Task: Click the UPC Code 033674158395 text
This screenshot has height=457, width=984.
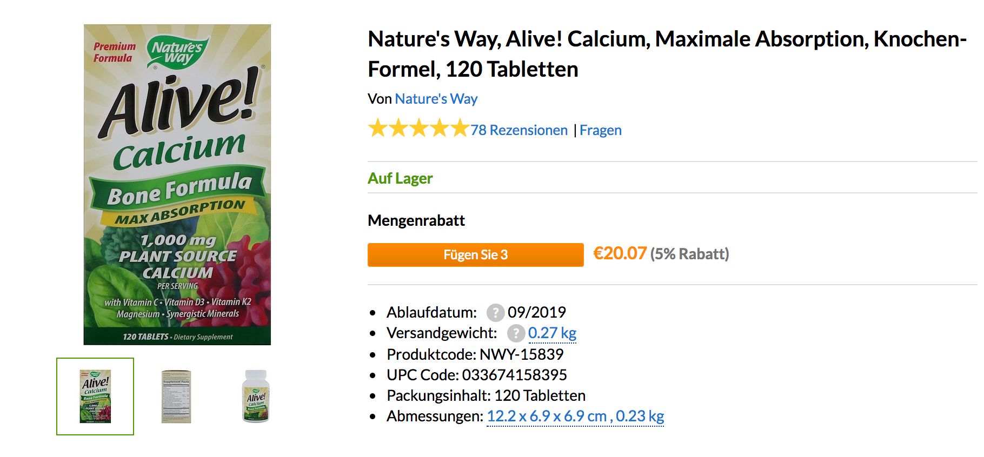Action: tap(476, 375)
